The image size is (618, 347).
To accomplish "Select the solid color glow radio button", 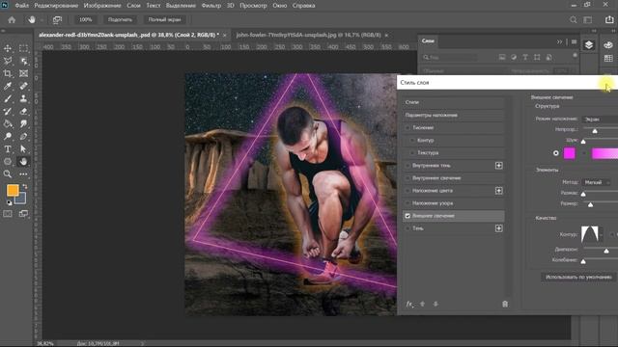I will point(556,153).
